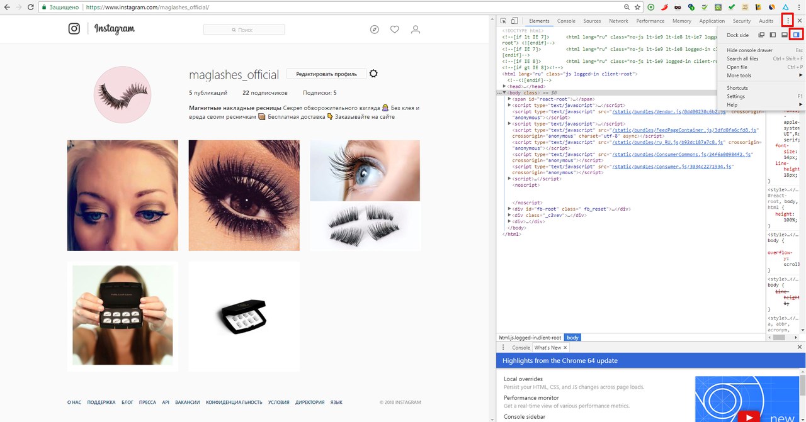Switch to the Elements tab

539,21
